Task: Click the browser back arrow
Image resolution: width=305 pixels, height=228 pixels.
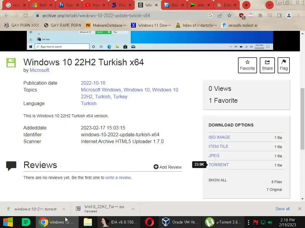Action: point(7,15)
